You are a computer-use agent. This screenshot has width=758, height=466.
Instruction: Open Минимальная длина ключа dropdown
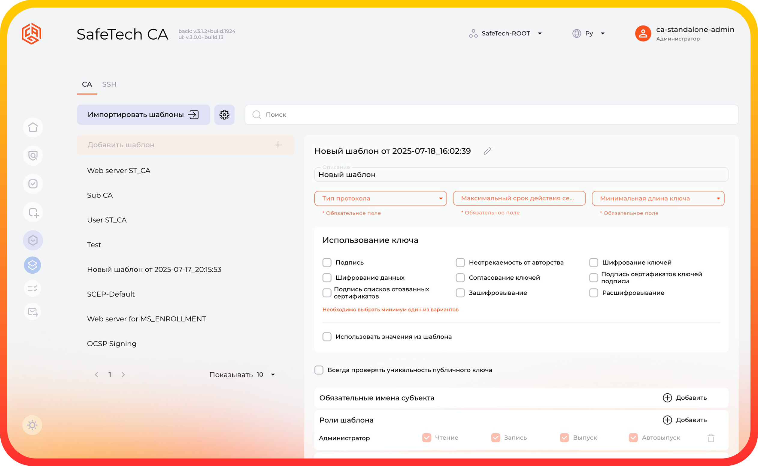(x=658, y=198)
